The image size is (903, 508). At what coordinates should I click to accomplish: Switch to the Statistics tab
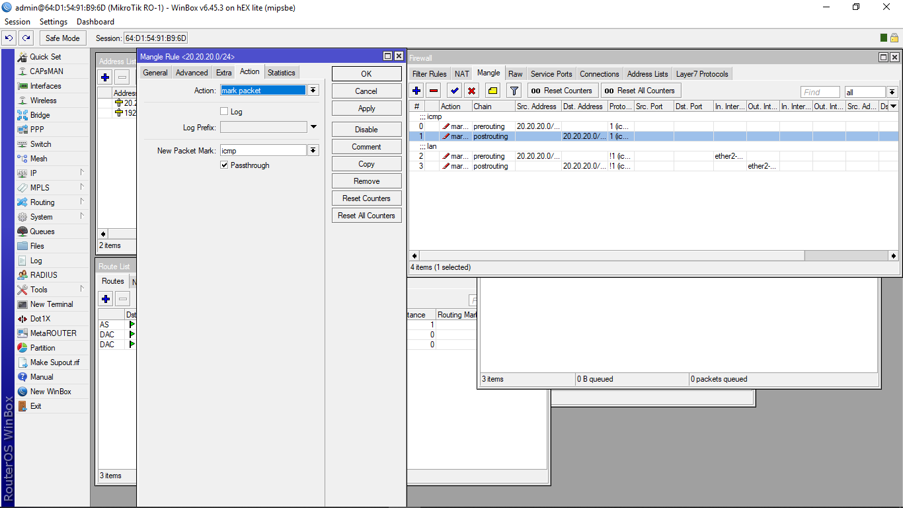(282, 73)
